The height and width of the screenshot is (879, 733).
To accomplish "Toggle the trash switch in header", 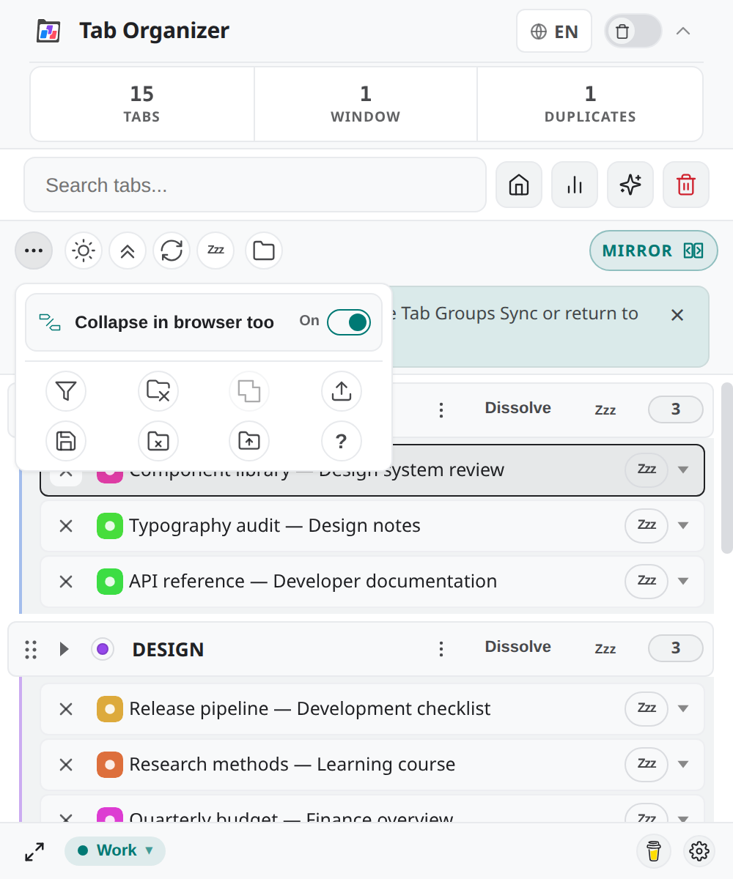I will pyautogui.click(x=633, y=31).
